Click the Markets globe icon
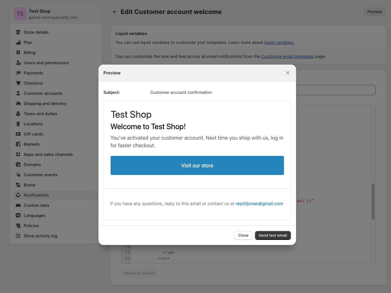Viewport: 391px width, 293px height. [x=18, y=144]
